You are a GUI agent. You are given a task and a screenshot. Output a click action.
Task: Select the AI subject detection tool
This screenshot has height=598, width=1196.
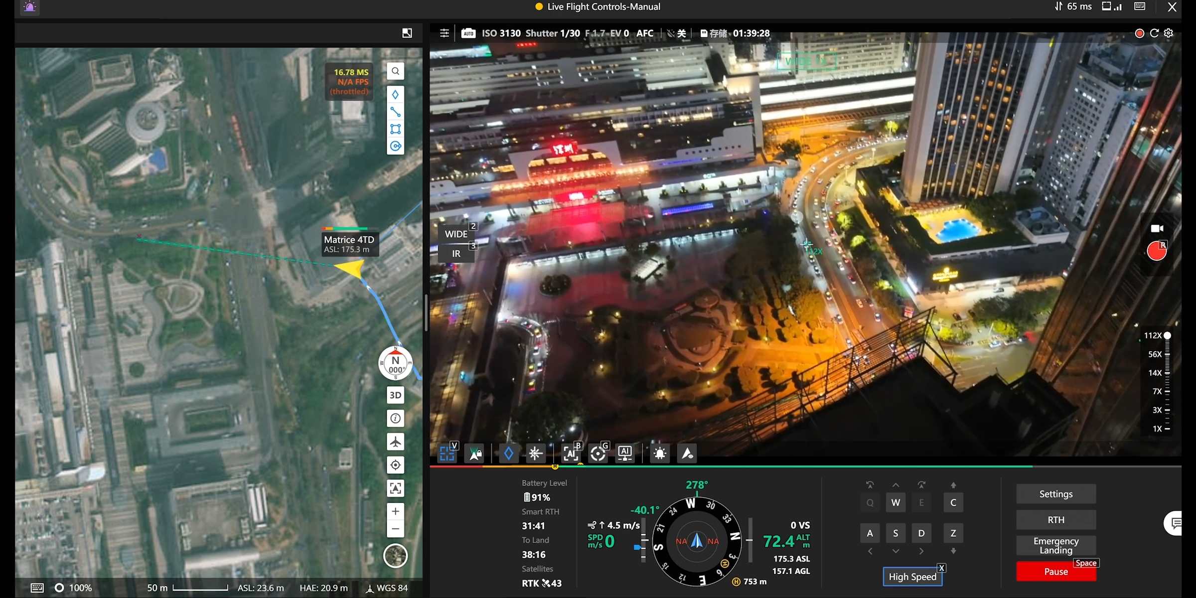click(x=571, y=453)
